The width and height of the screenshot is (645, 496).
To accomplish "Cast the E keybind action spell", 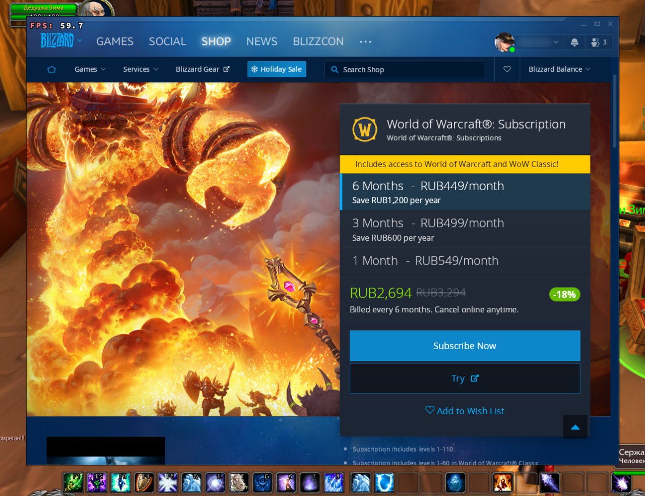I will coord(215,483).
